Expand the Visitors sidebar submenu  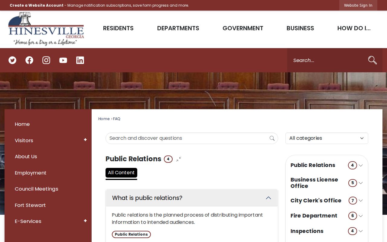pos(85,140)
